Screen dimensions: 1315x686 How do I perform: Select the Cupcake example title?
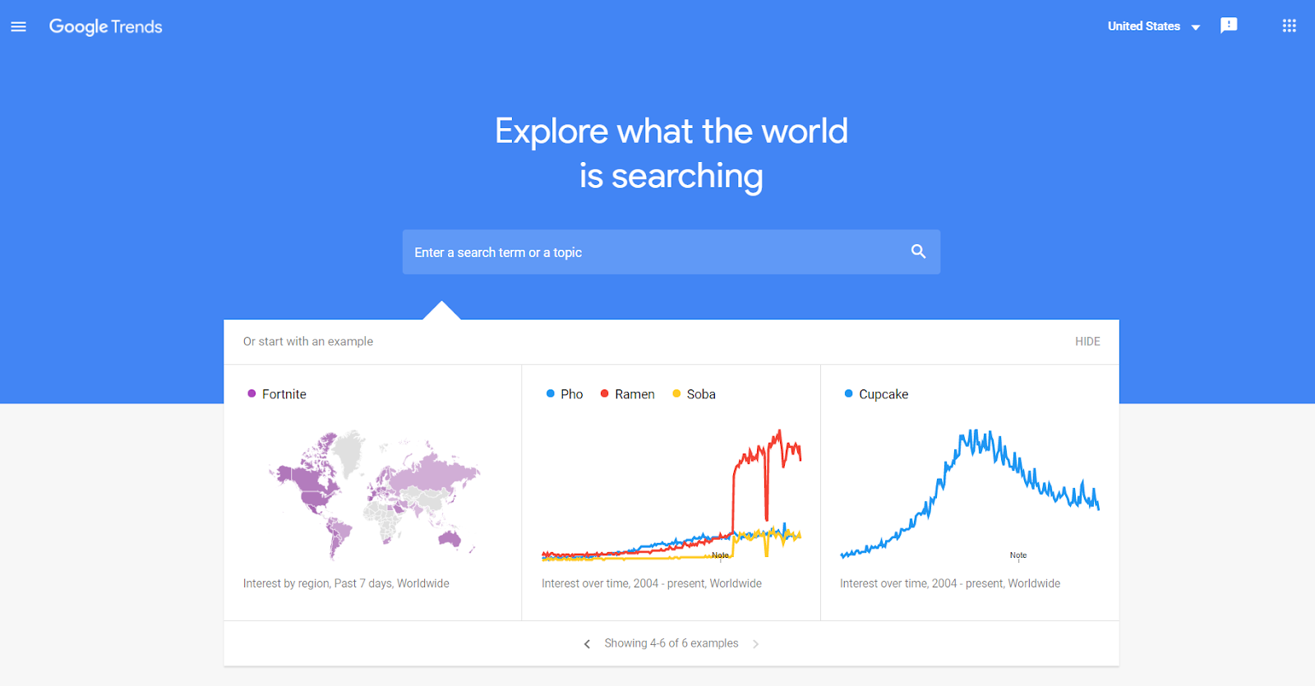[x=884, y=394]
